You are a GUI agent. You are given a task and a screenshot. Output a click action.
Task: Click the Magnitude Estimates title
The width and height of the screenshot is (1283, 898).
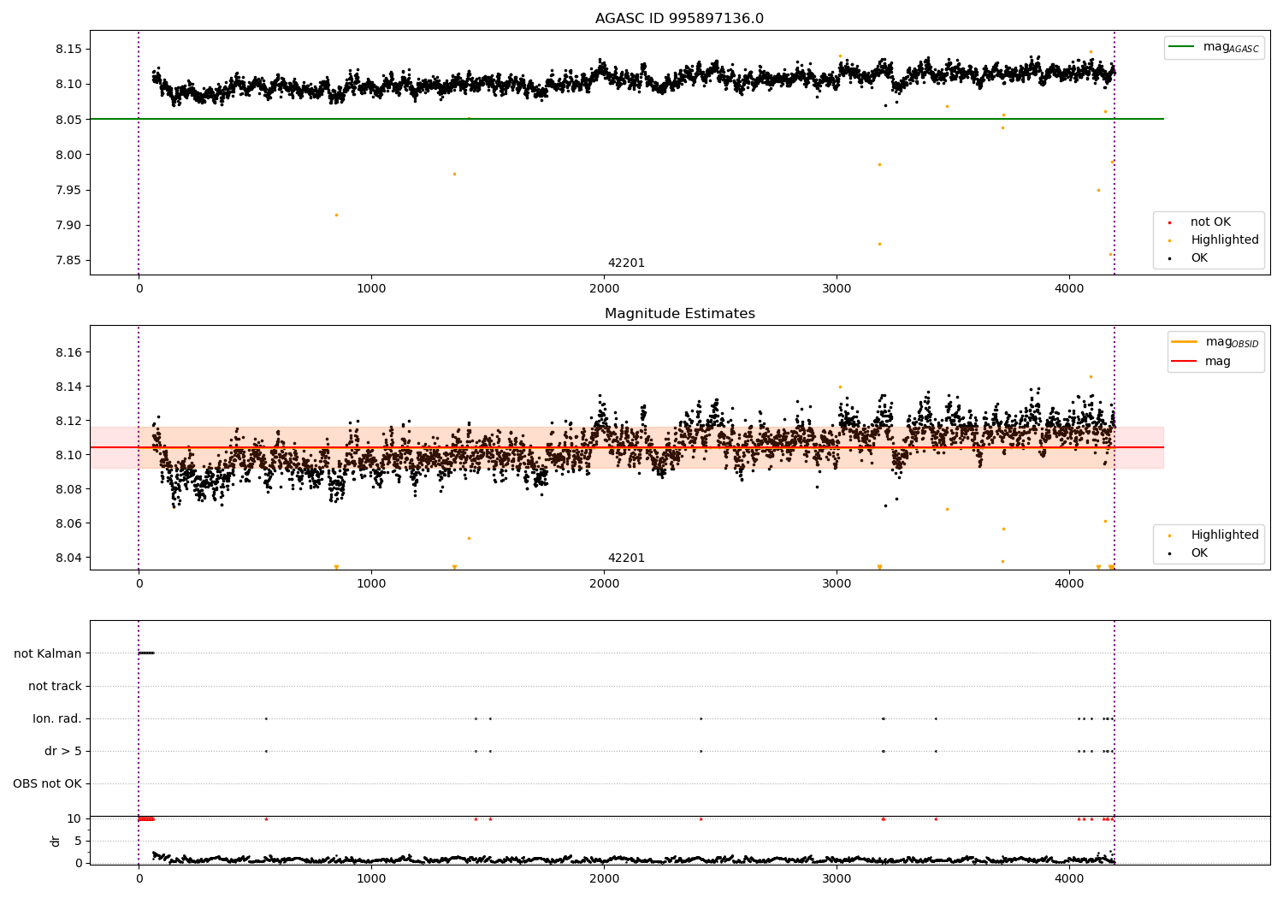pyautogui.click(x=679, y=314)
